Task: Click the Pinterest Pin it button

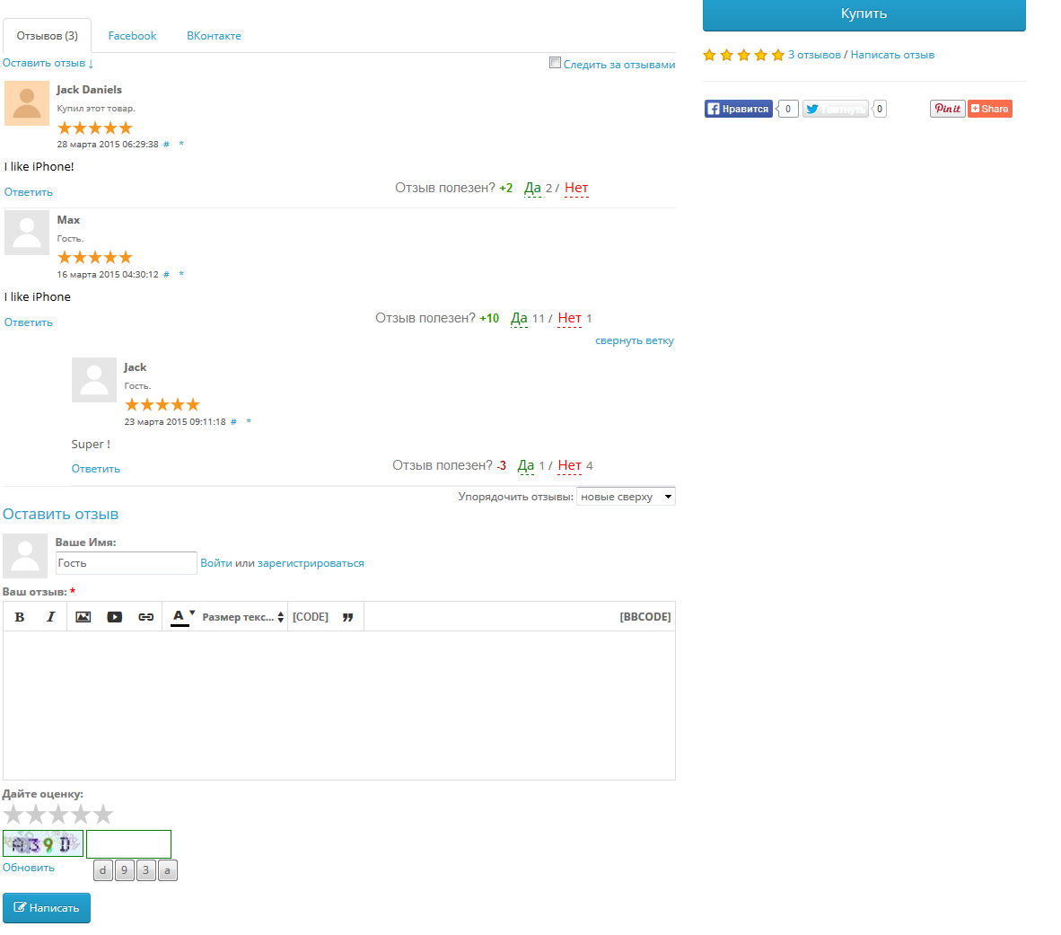Action: [947, 109]
